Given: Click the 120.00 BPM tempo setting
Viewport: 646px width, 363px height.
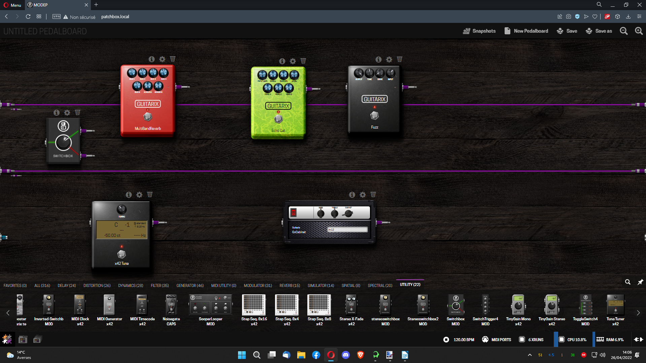Looking at the screenshot, I should coord(464,340).
